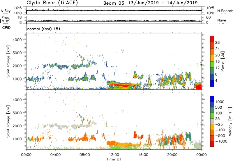
Task: Click the 'Clyde River (fitACF)' title text
Action: (52, 3)
